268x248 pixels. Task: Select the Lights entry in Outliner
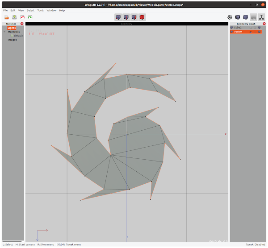coord(12,28)
